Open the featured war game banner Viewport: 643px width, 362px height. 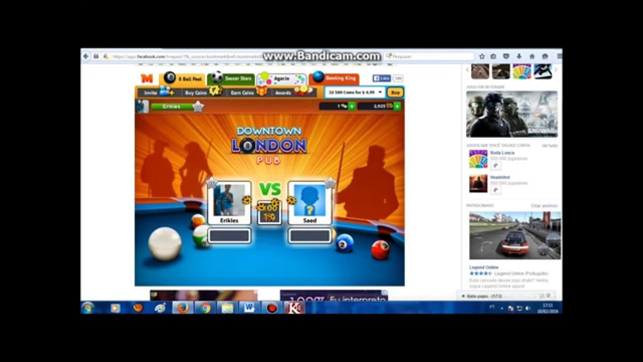point(511,114)
